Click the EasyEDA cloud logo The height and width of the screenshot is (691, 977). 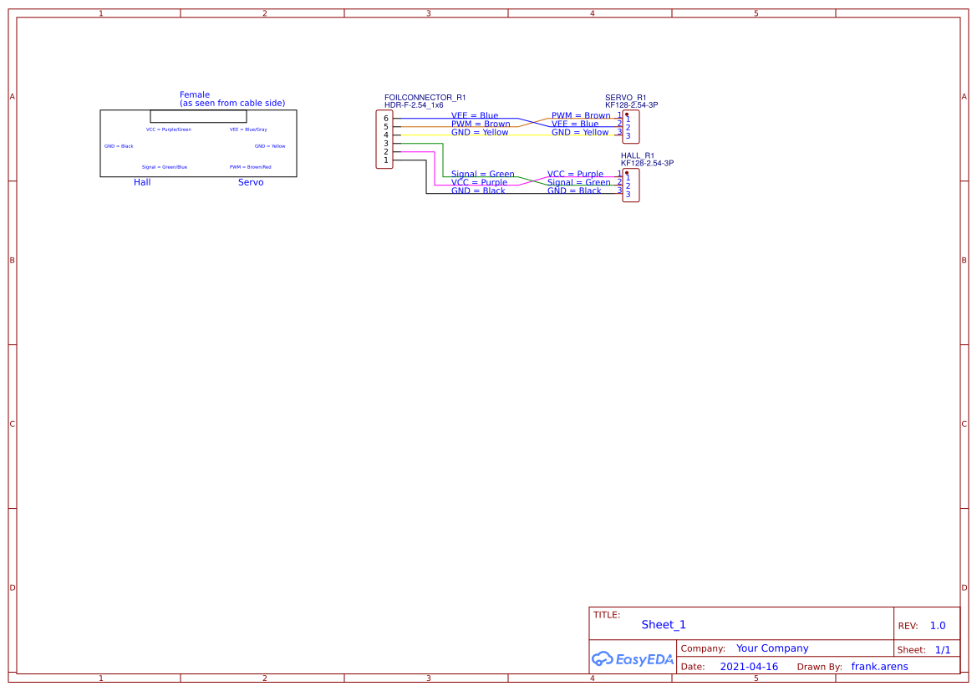[x=633, y=659]
